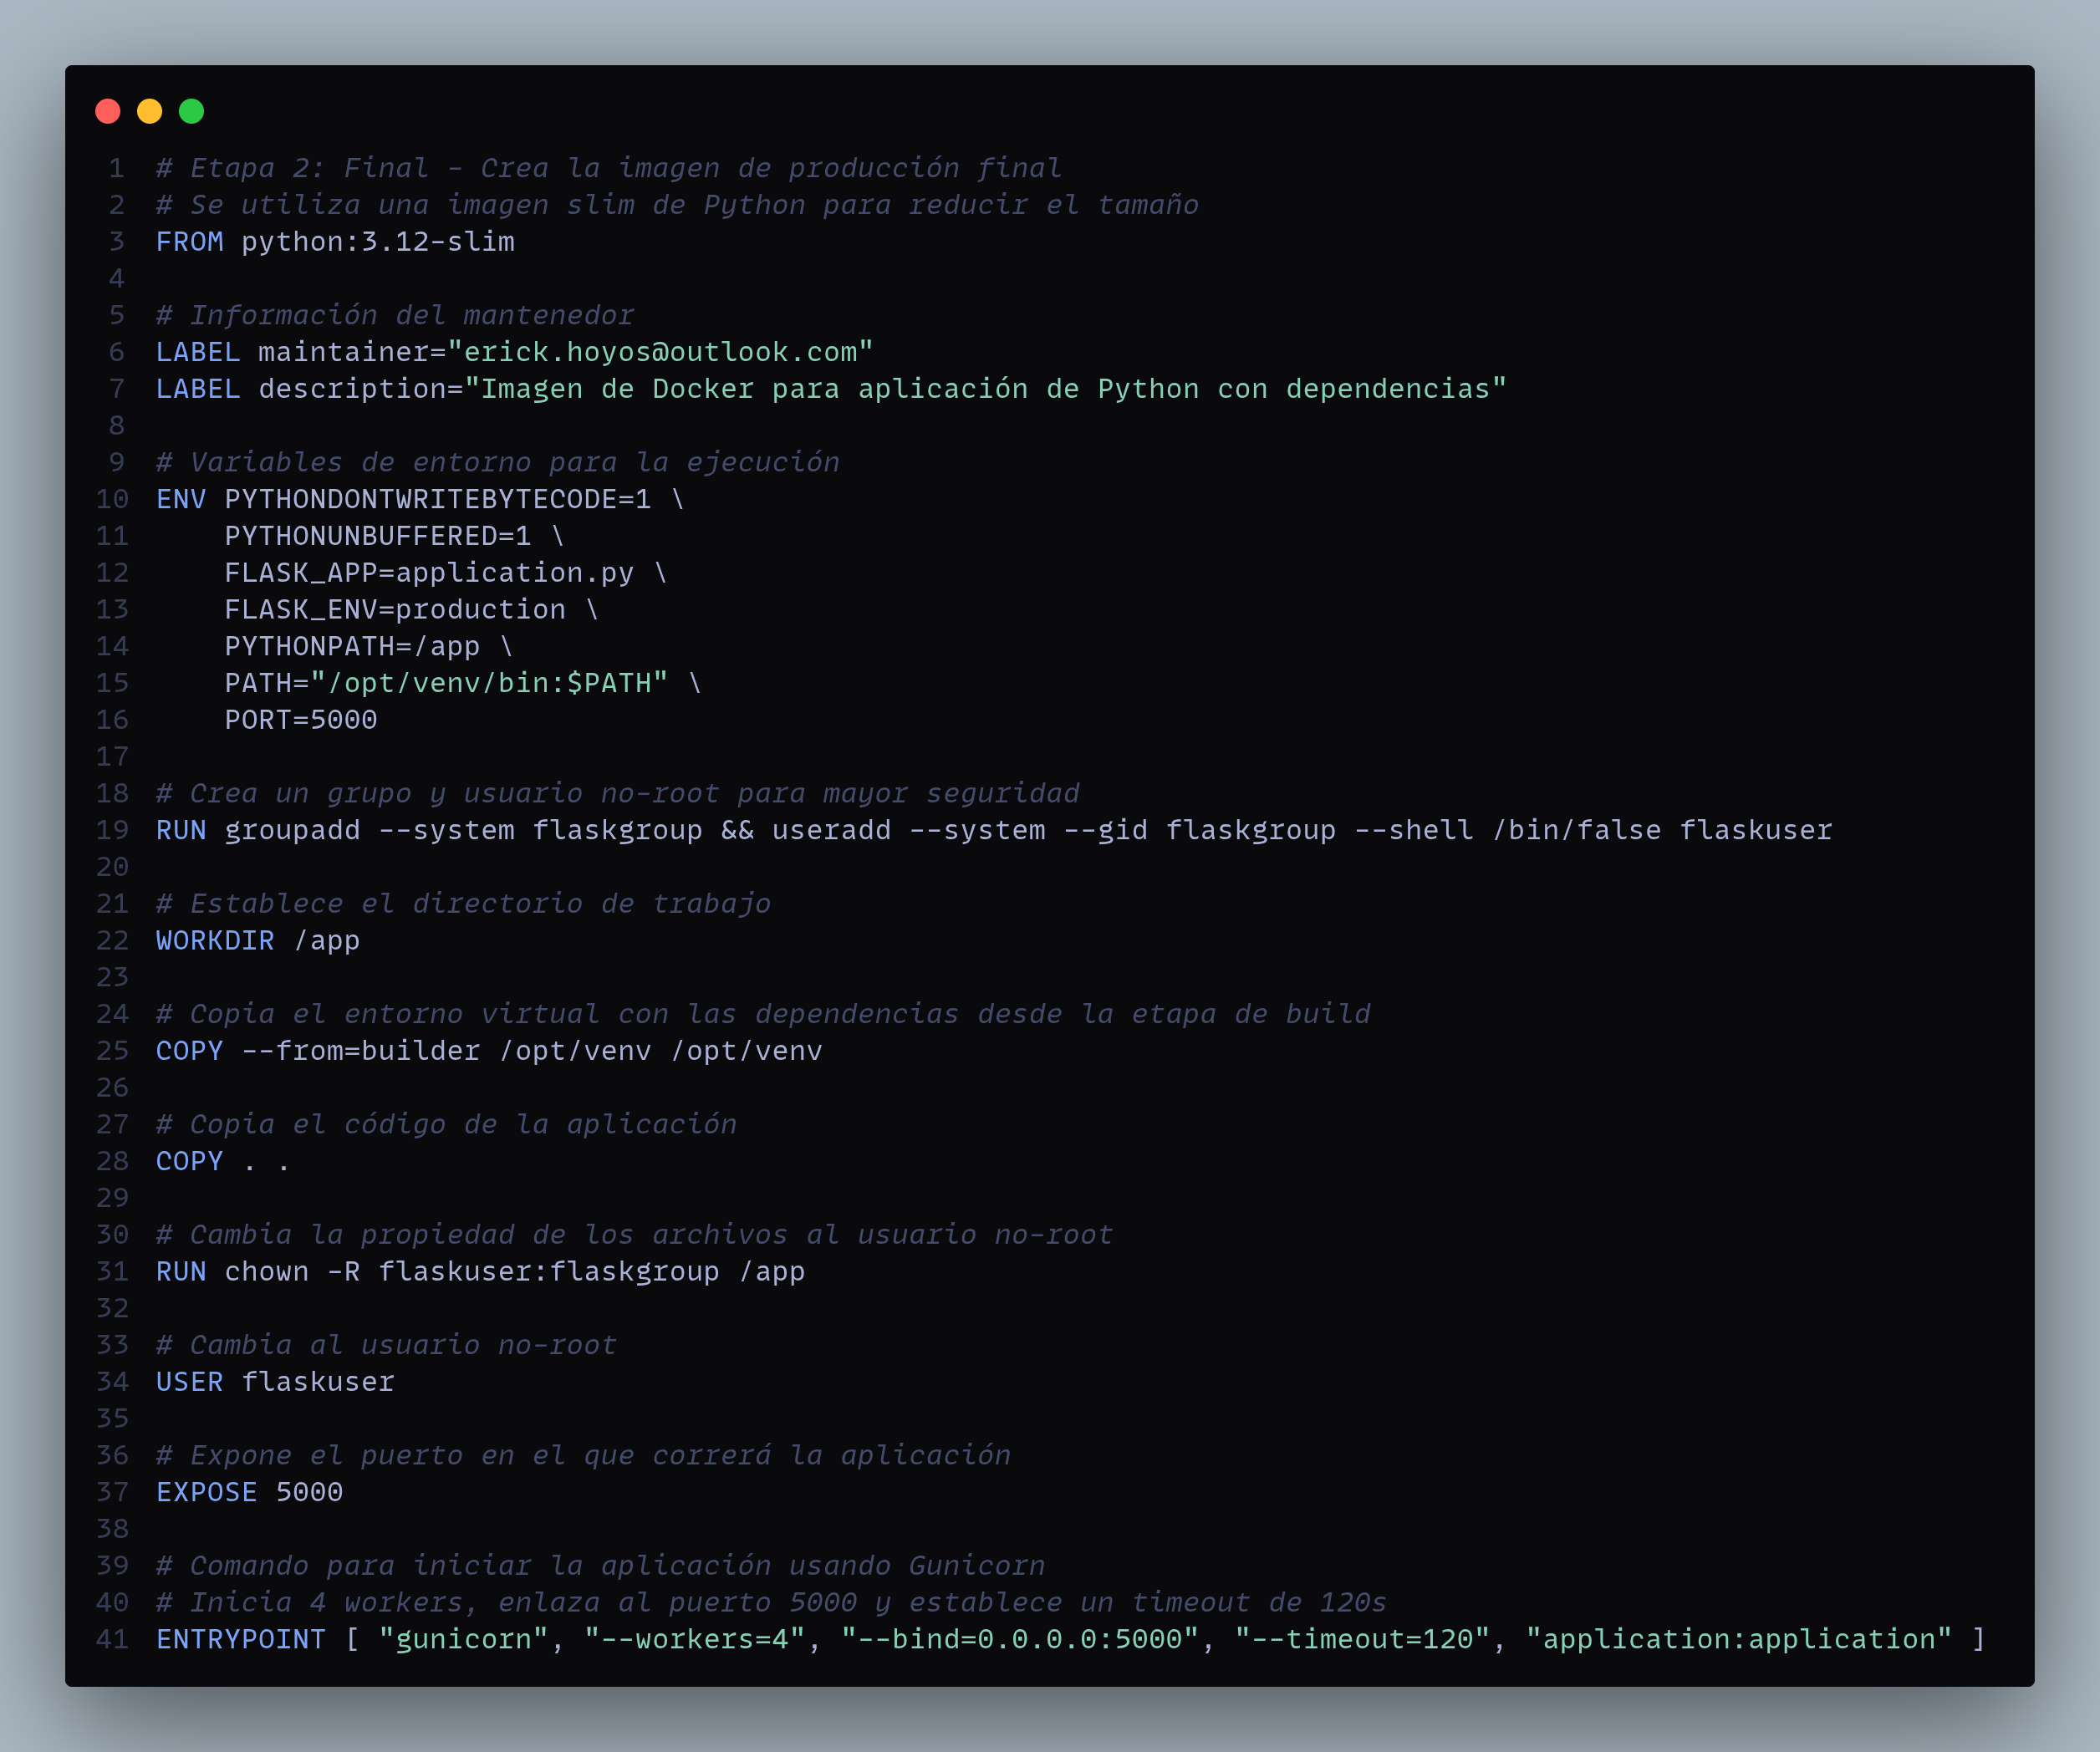The width and height of the screenshot is (2100, 1752).
Task: Click the USER keyword
Action: (x=189, y=1382)
